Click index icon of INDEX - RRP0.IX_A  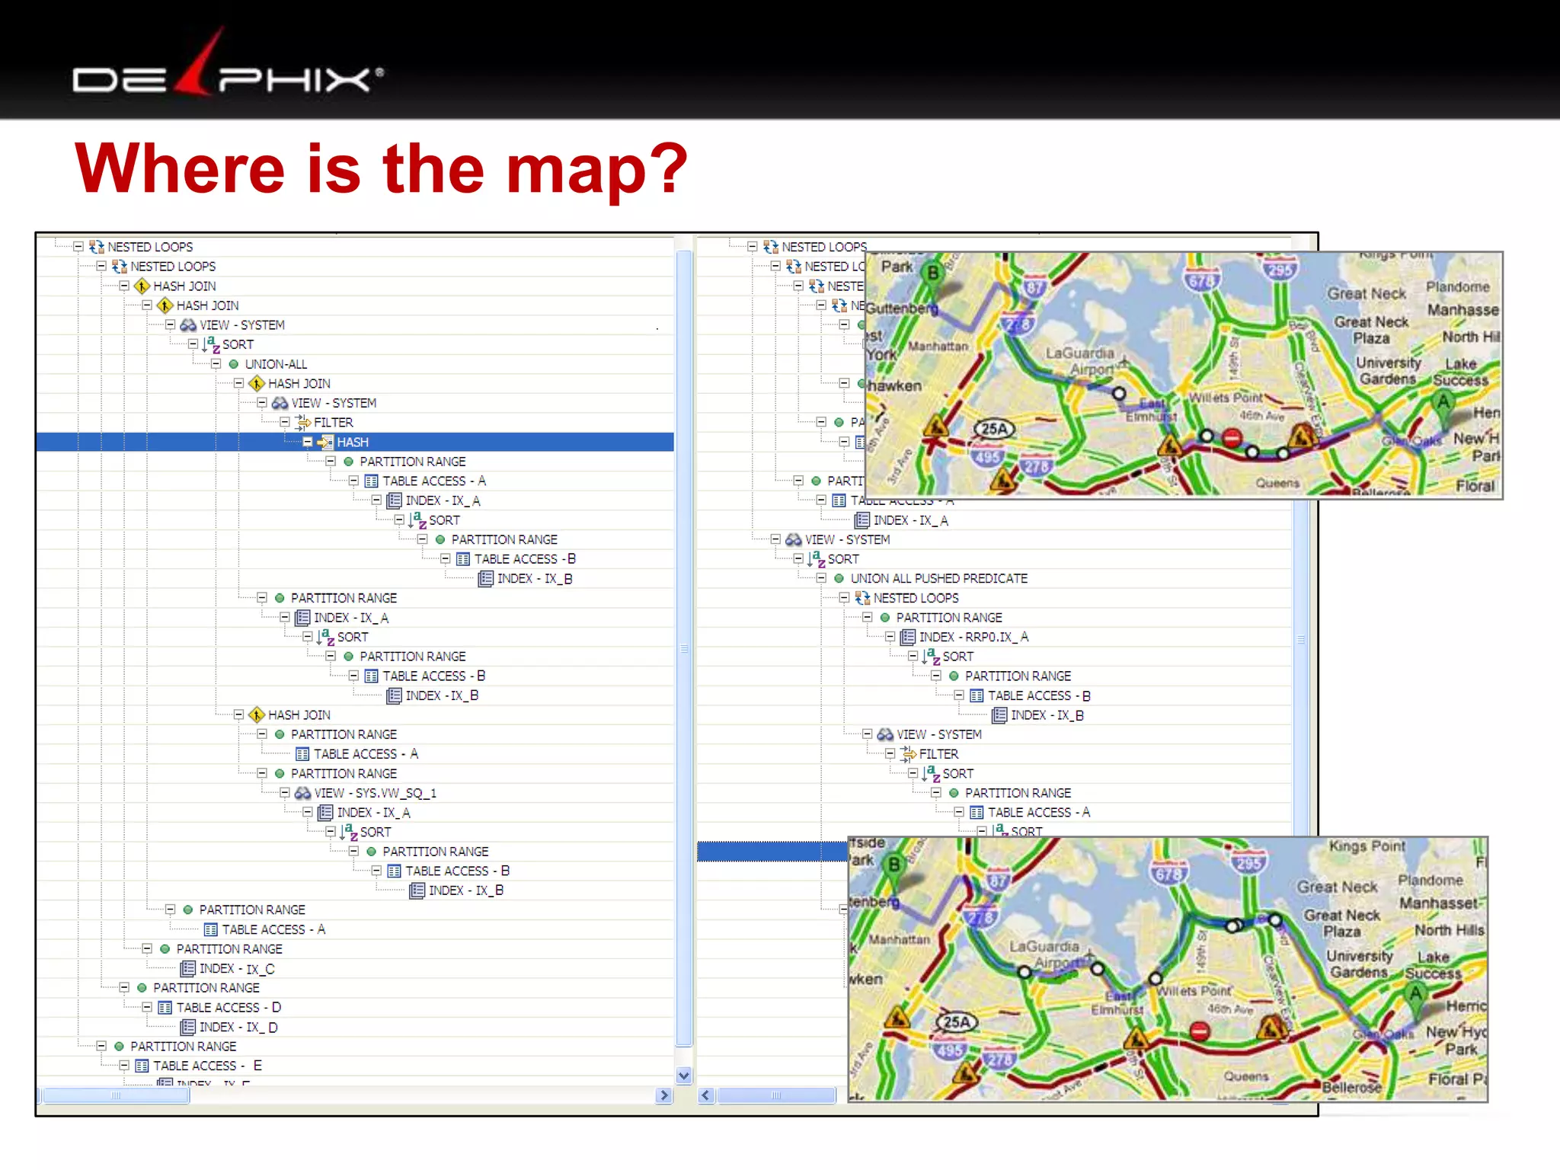click(x=907, y=637)
